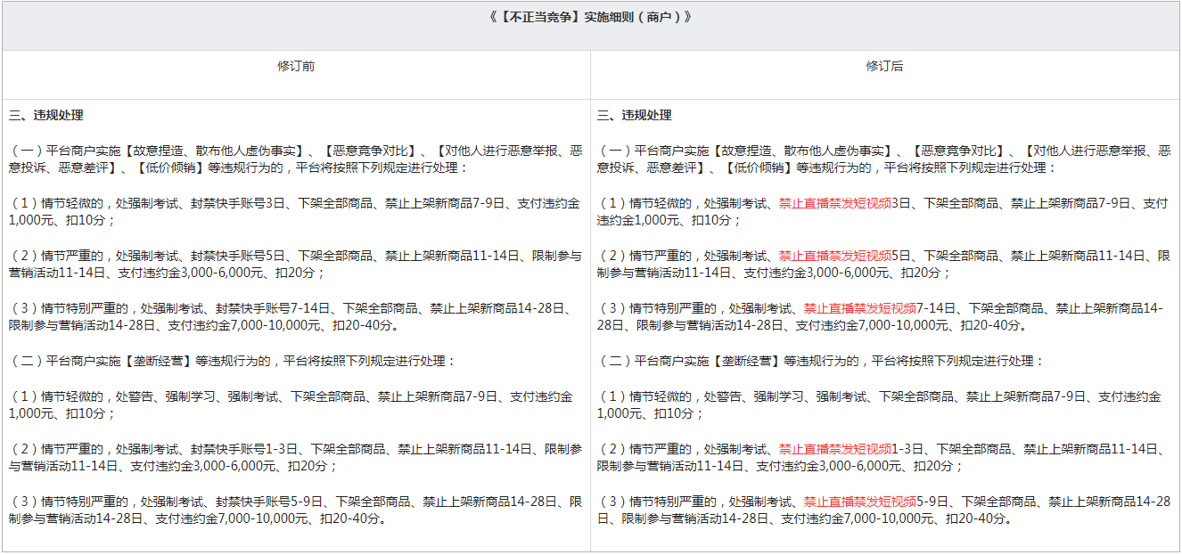Click red 禁止直播禁发短视频 text before 5-9日

[x=859, y=501]
